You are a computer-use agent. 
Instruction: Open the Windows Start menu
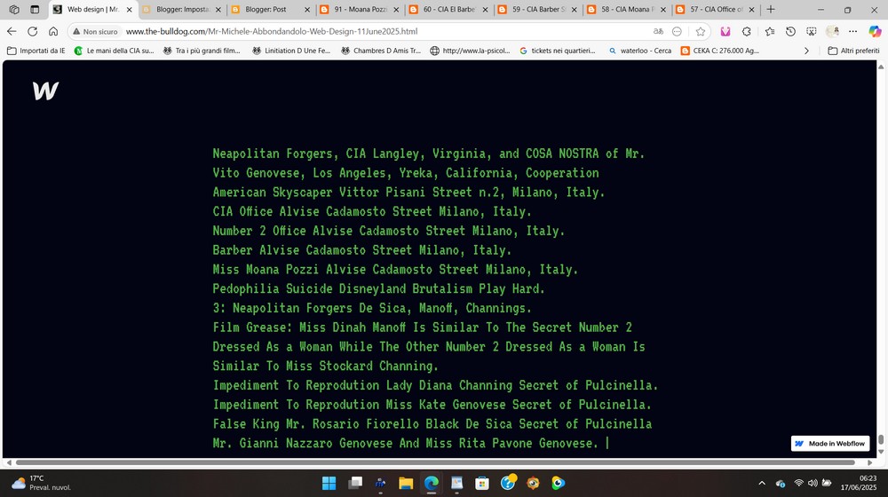329,483
